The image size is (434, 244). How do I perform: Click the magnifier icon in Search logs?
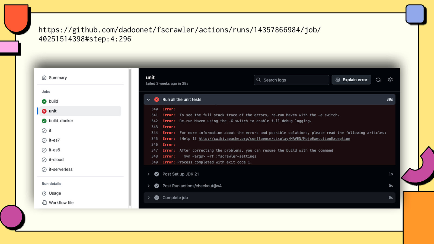[259, 80]
